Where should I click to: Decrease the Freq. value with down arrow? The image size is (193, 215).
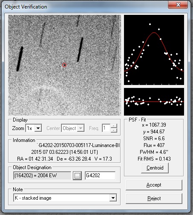114,130
